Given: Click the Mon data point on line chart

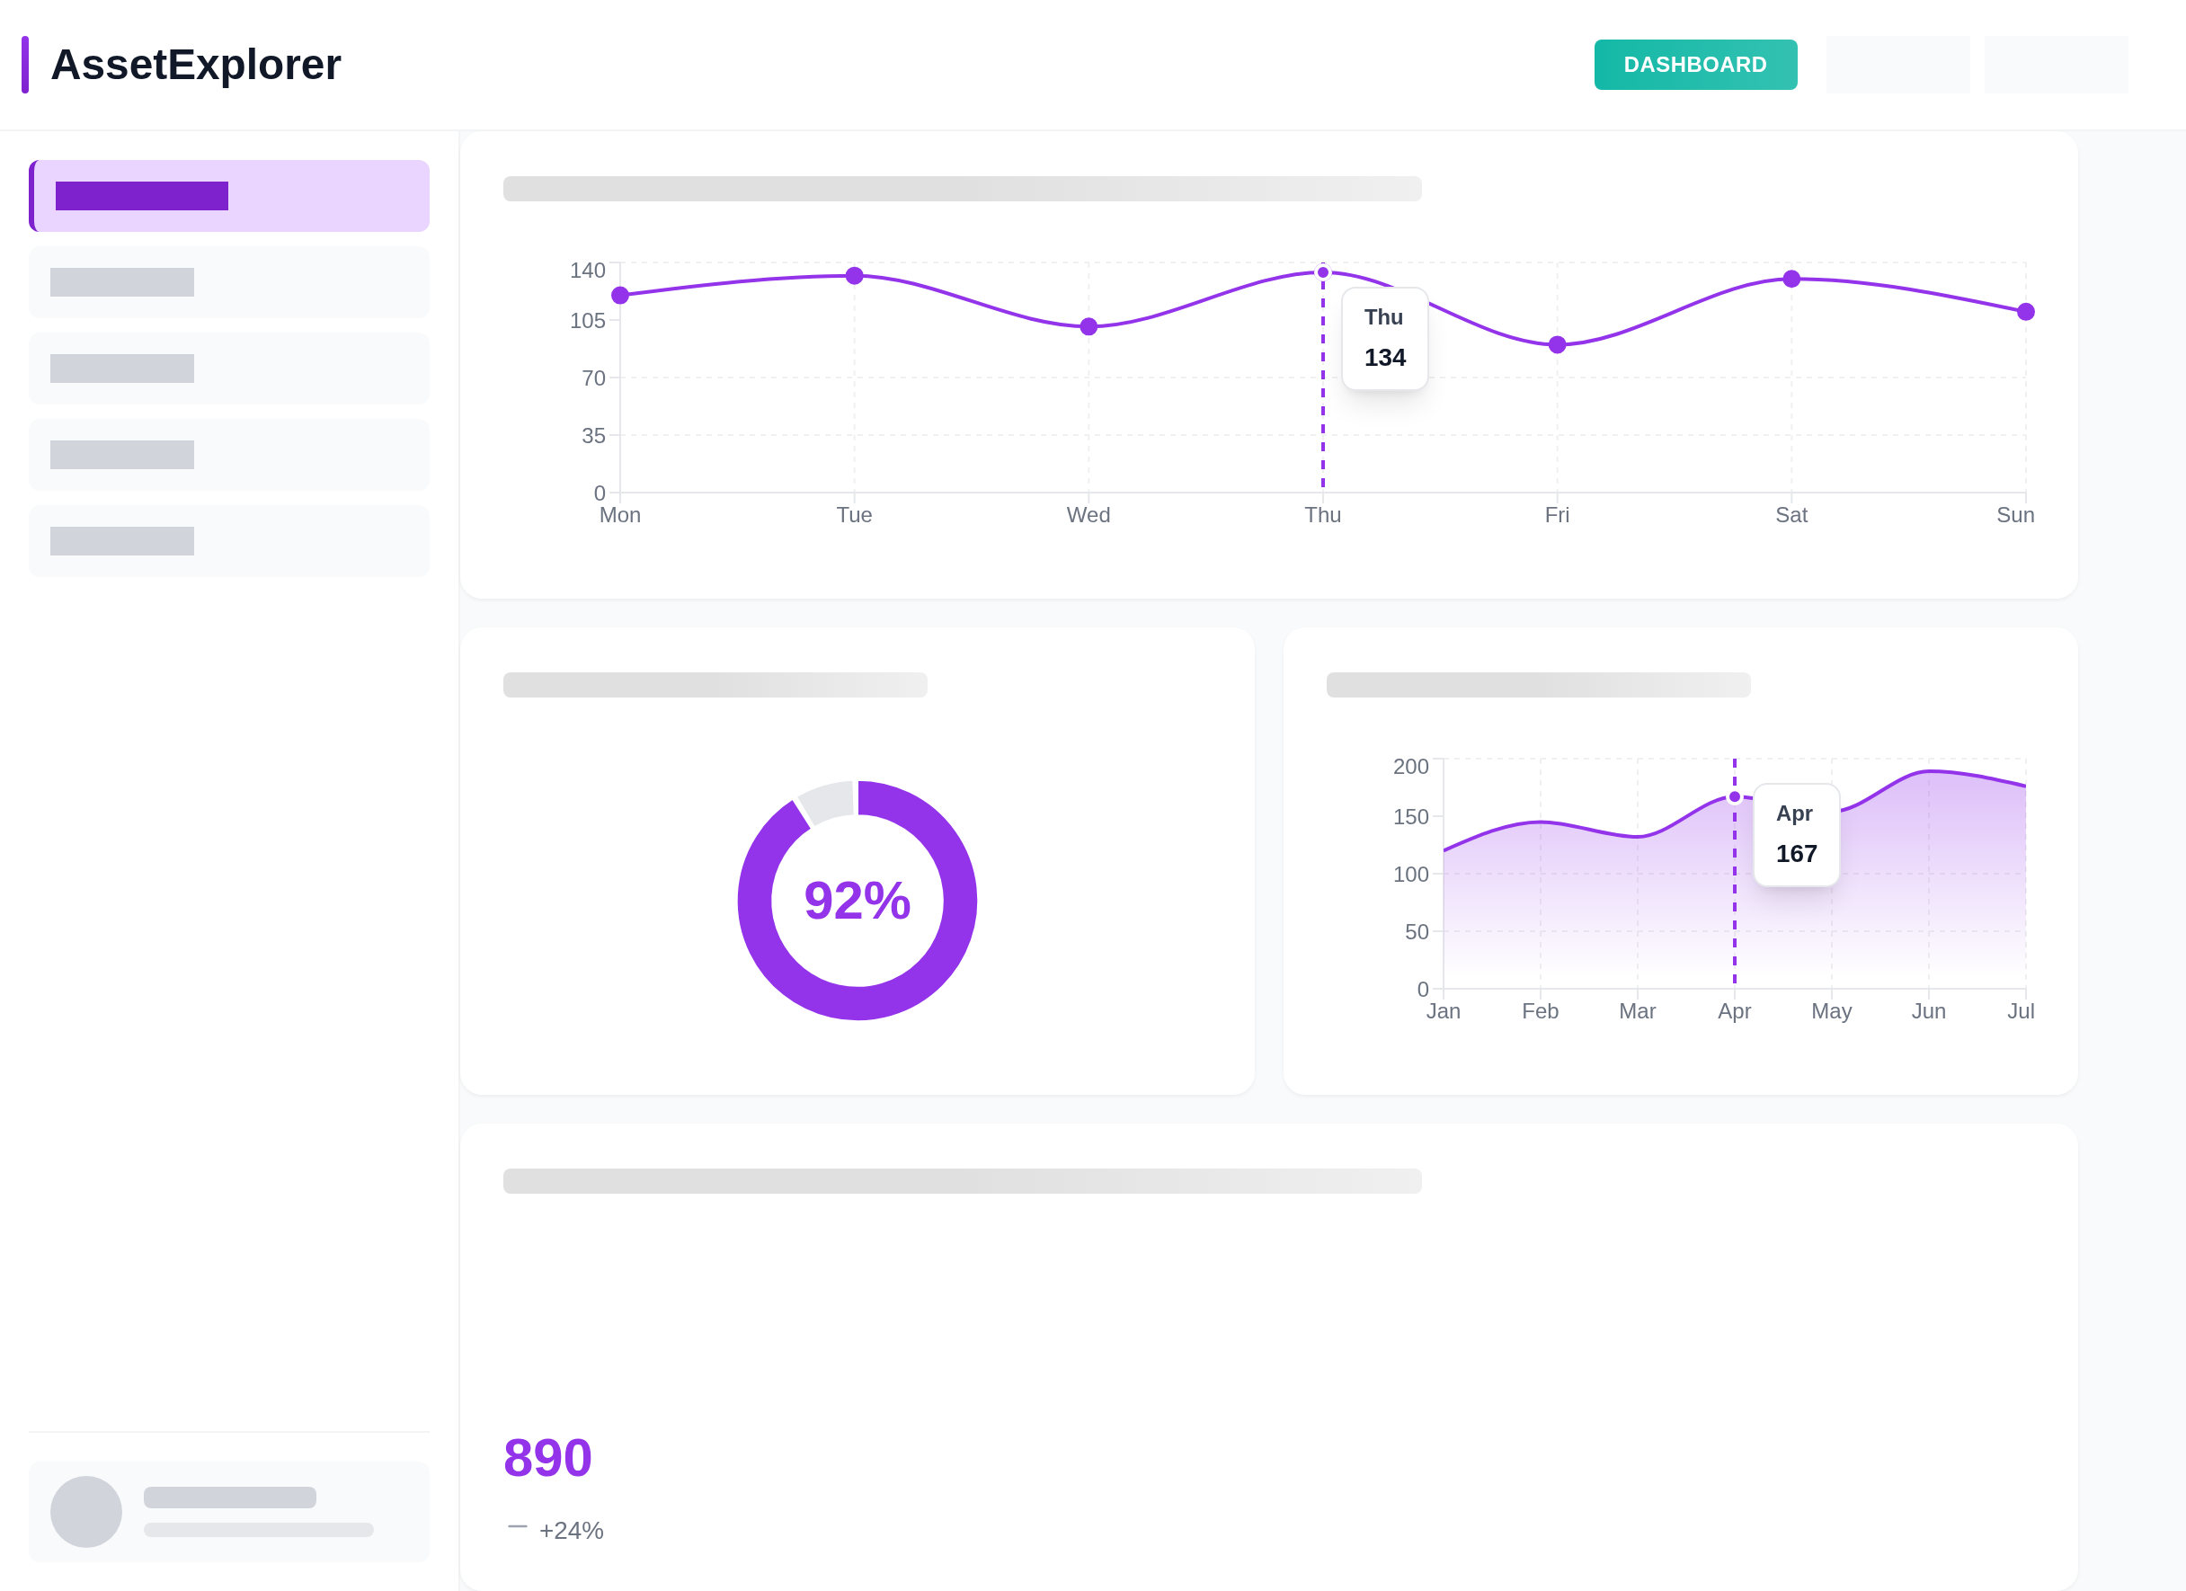Looking at the screenshot, I should pos(619,295).
